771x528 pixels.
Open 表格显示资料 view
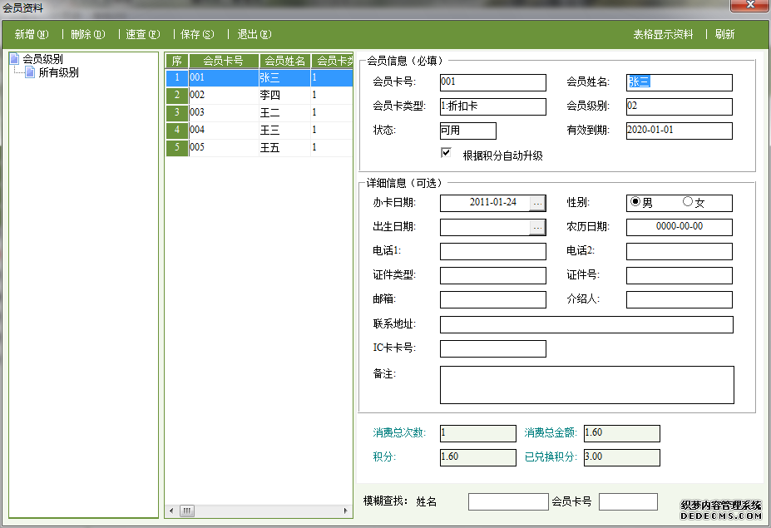tap(663, 35)
